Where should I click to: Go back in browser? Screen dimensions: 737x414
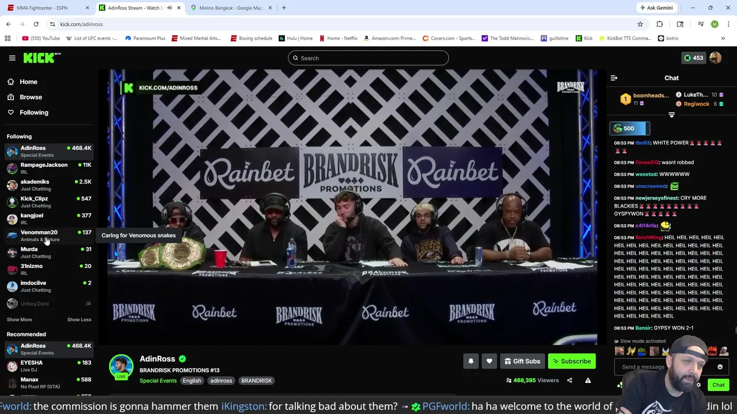(x=8, y=24)
